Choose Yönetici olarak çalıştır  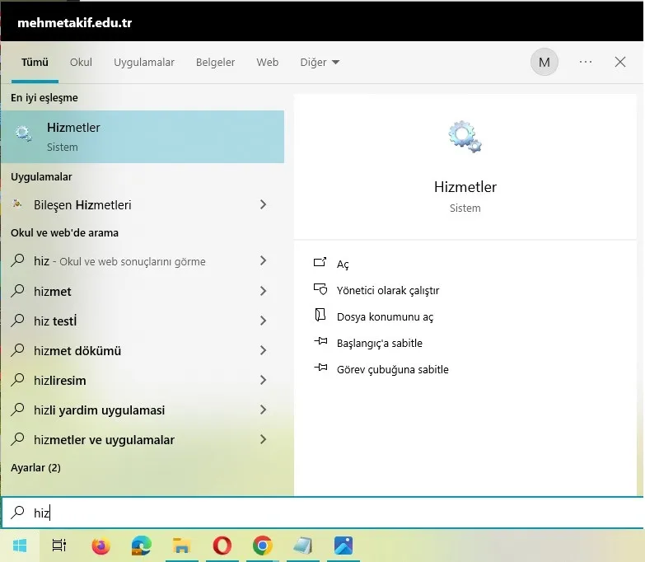[388, 290]
